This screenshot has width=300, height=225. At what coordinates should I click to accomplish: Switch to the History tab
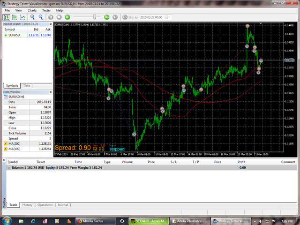(x=27, y=205)
